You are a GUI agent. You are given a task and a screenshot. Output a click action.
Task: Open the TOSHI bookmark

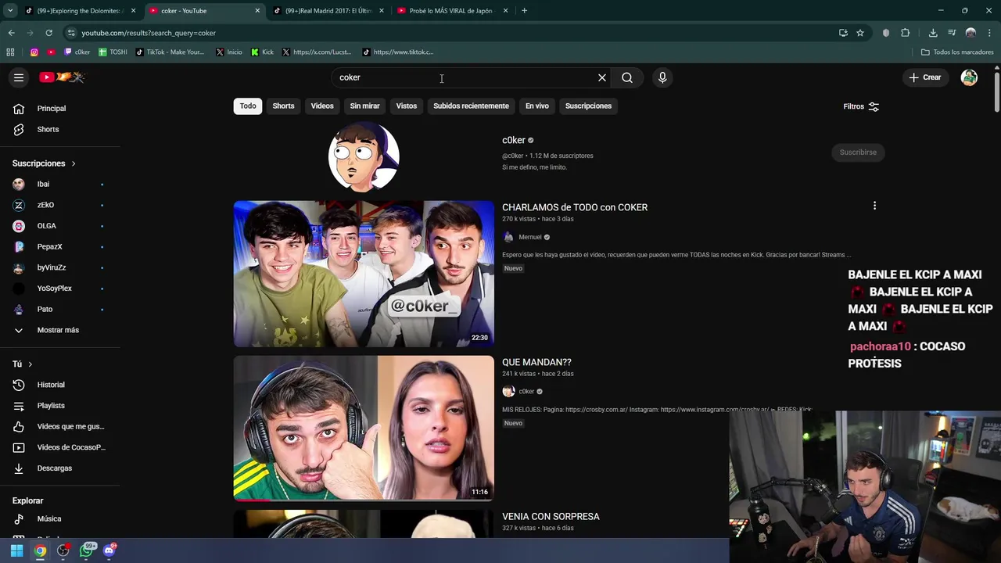click(x=113, y=52)
